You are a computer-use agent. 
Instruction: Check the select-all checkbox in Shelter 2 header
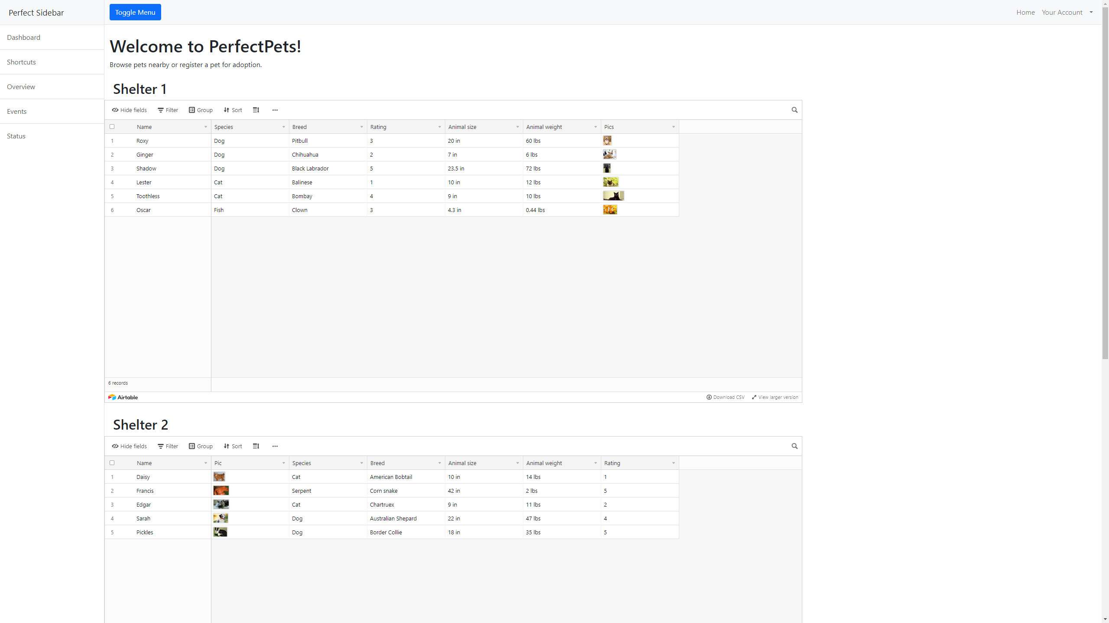pos(112,463)
